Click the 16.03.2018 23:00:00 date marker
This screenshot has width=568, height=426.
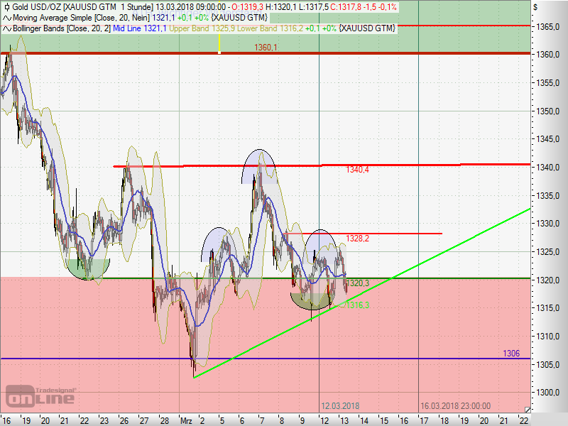tap(454, 406)
